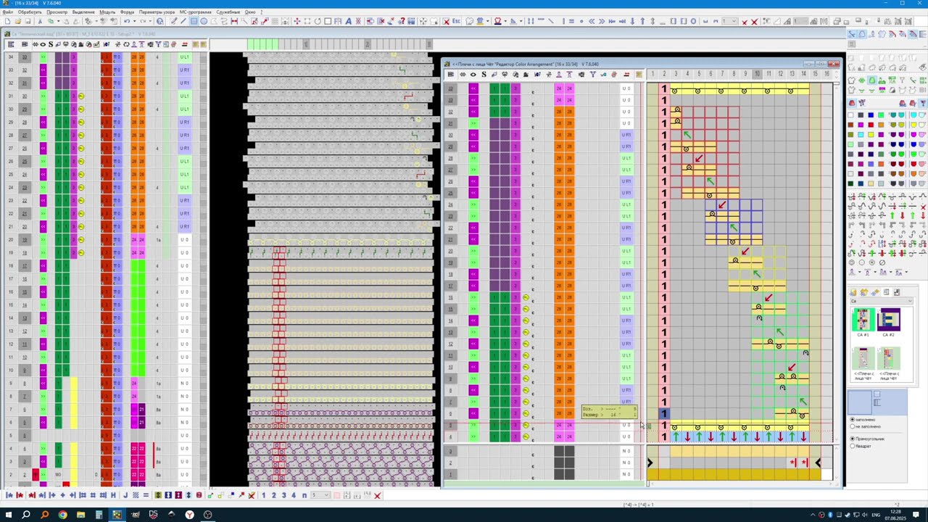
Task: Select the ellipse drawing tool
Action: (204, 21)
